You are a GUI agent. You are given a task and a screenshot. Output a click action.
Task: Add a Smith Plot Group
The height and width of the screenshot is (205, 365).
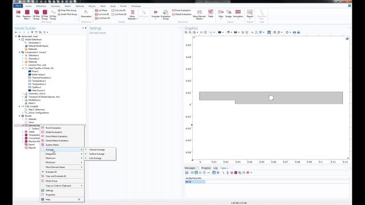pos(67,14)
